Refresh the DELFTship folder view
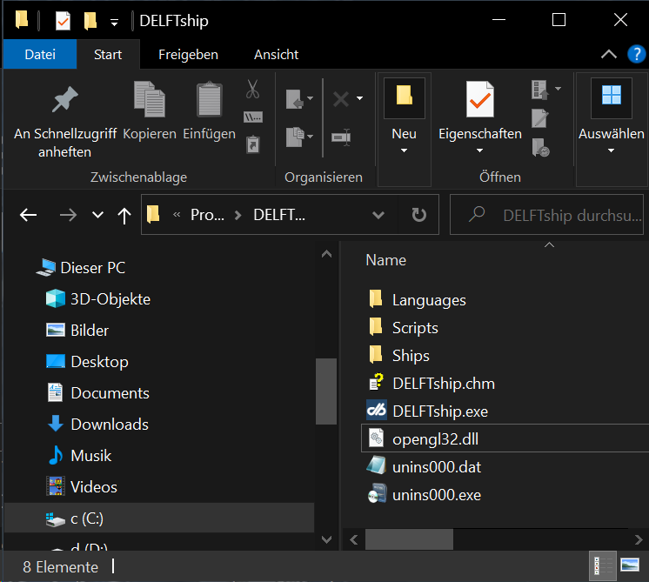Viewport: 649px width, 582px height. pyautogui.click(x=418, y=215)
